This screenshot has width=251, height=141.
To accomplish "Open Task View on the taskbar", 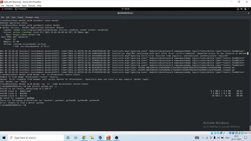I will (x=76, y=137).
